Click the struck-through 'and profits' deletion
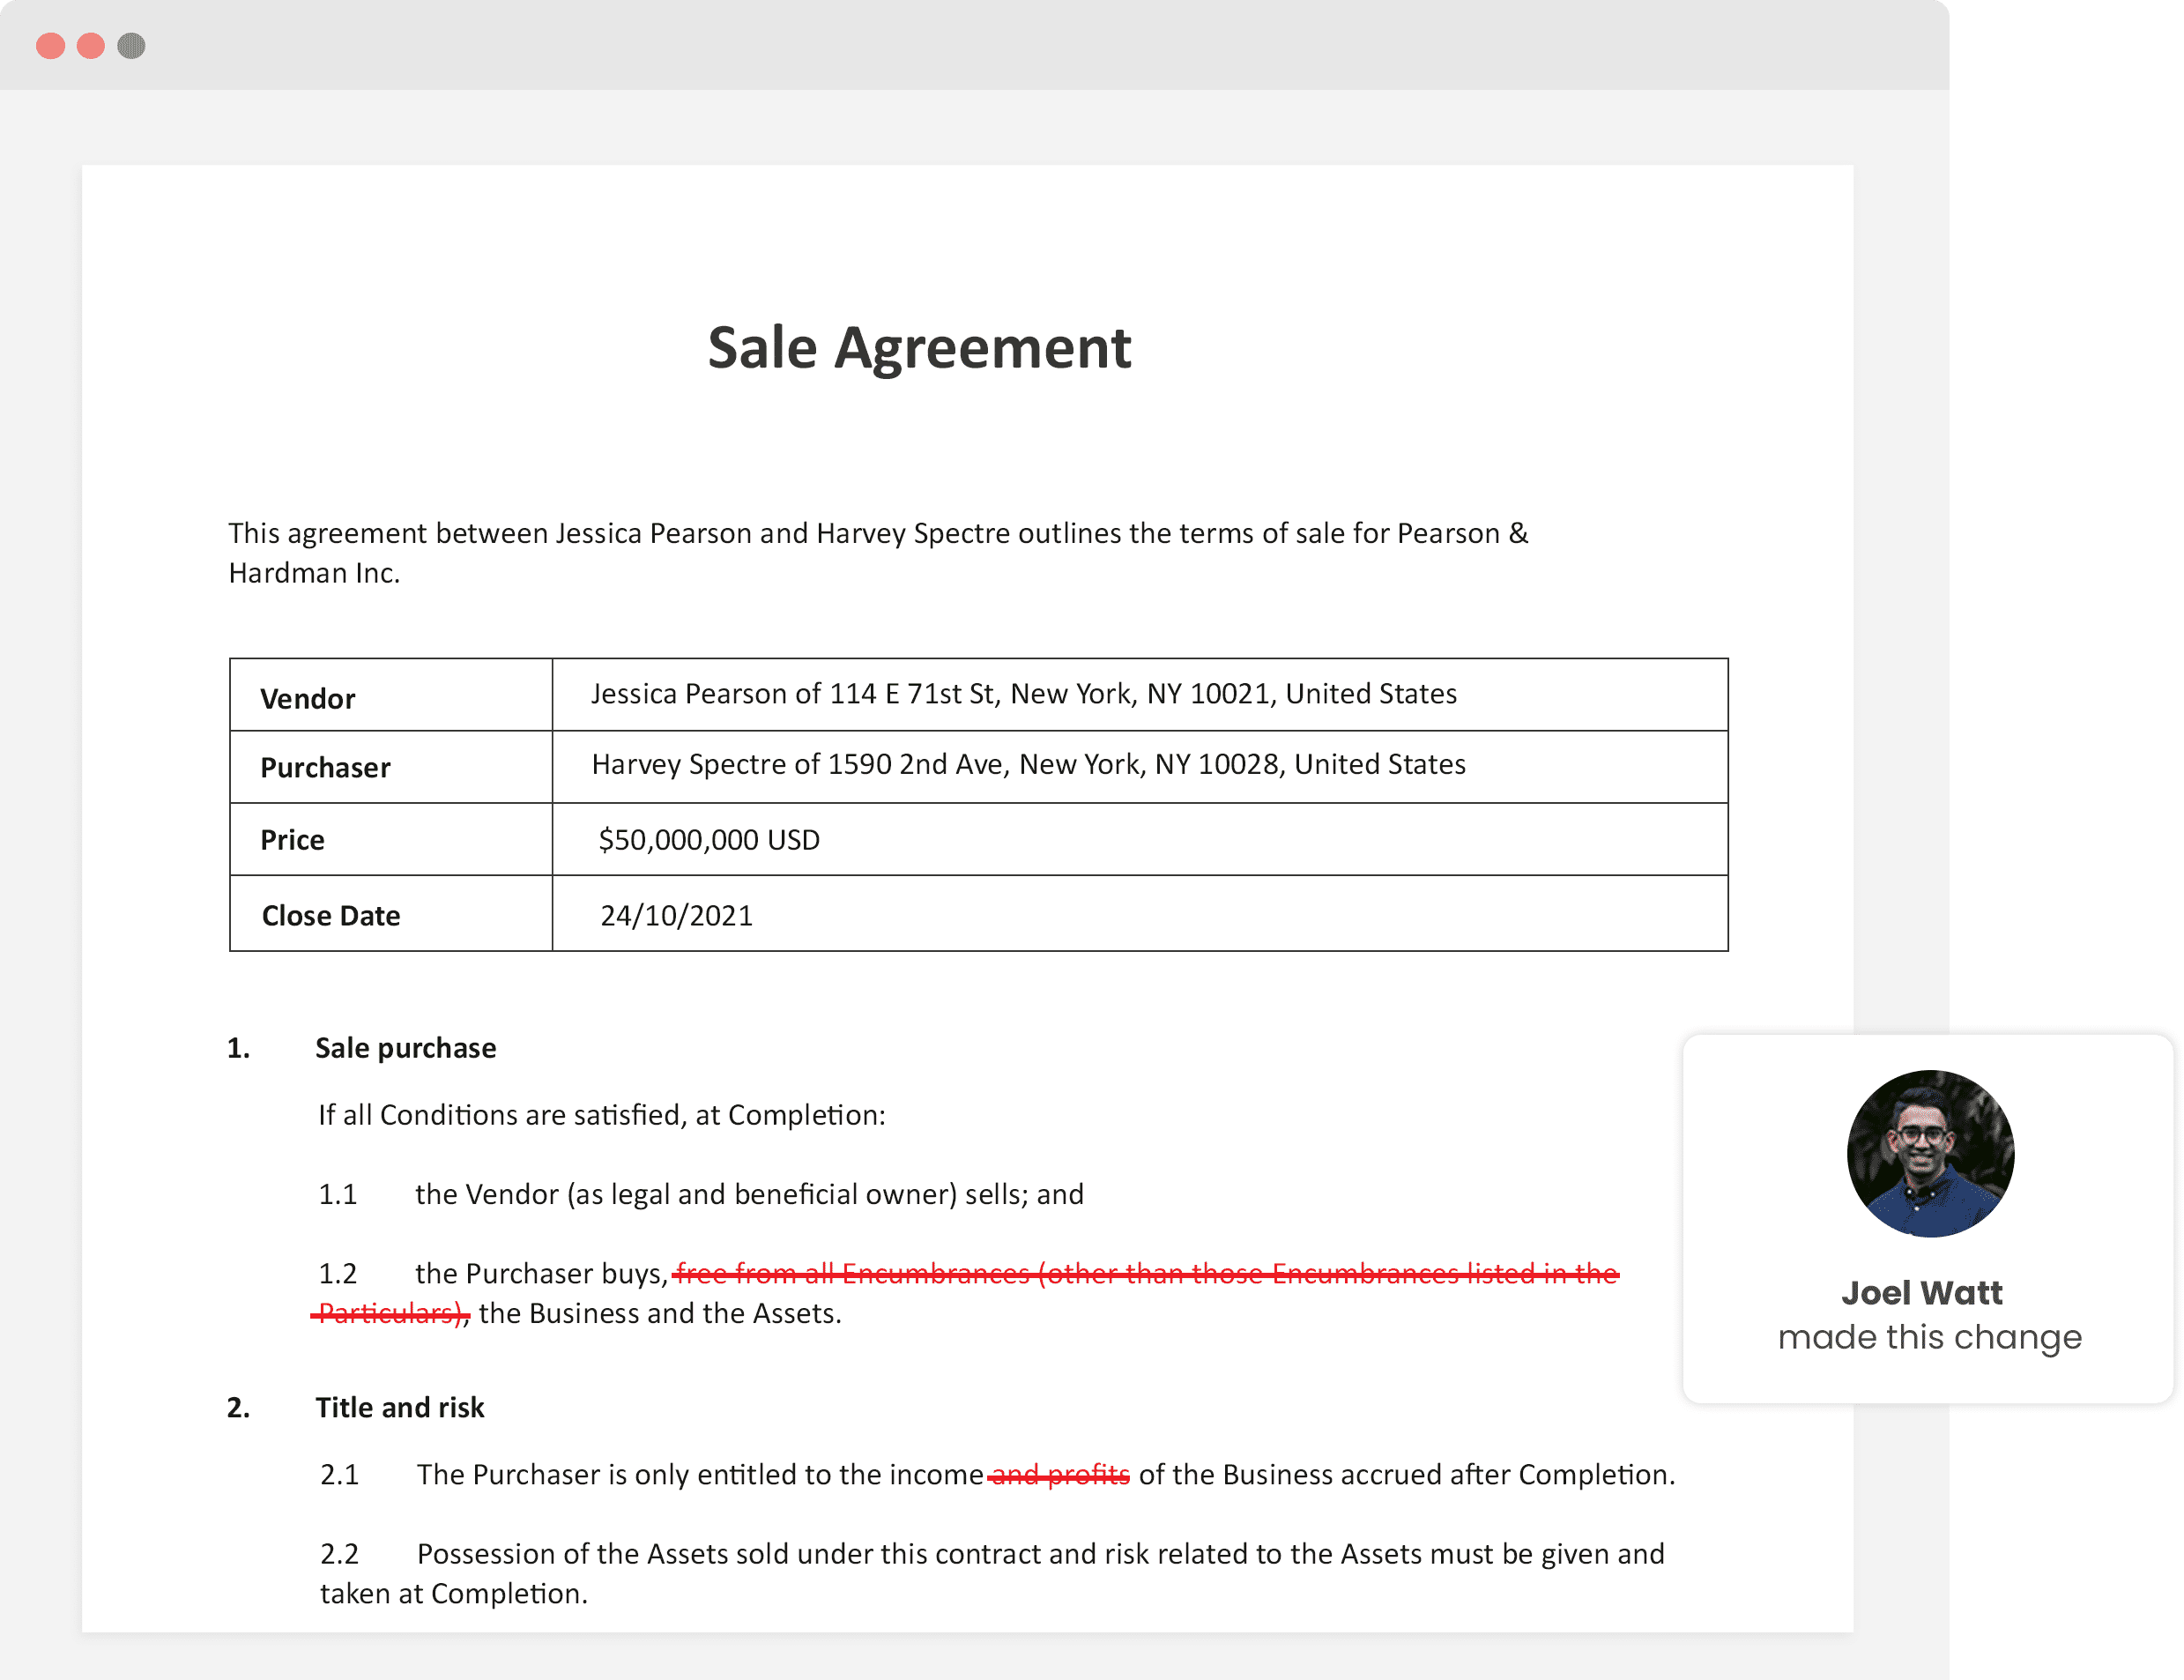 click(x=1059, y=1475)
